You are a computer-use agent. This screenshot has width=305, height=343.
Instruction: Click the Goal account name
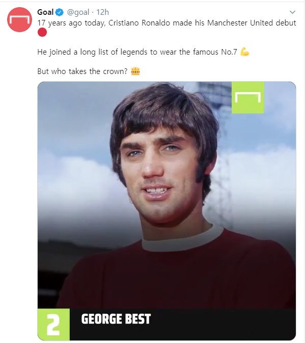(45, 12)
